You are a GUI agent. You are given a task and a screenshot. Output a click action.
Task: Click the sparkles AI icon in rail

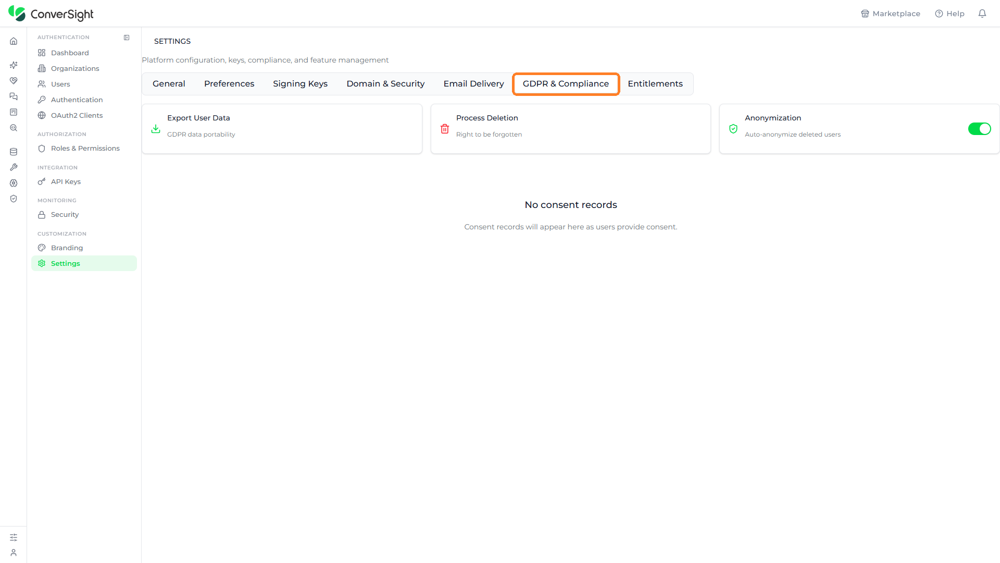(14, 65)
